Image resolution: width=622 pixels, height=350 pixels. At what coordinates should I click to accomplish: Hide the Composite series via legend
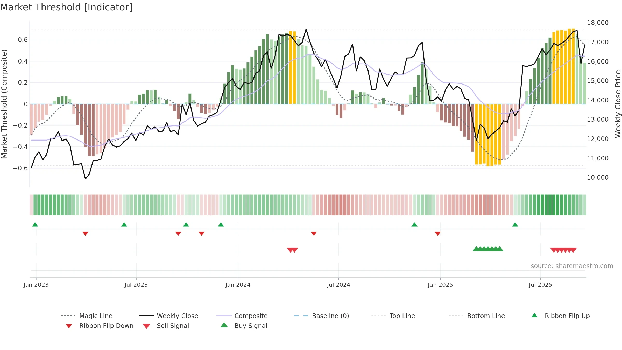pyautogui.click(x=242, y=316)
